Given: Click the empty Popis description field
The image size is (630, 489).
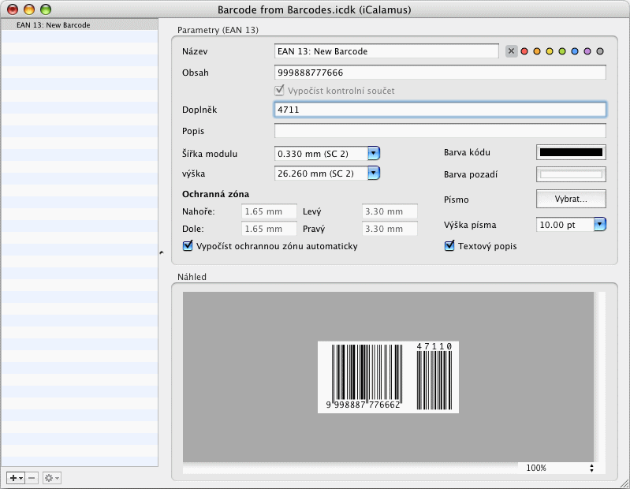Looking at the screenshot, I should pyautogui.click(x=440, y=131).
